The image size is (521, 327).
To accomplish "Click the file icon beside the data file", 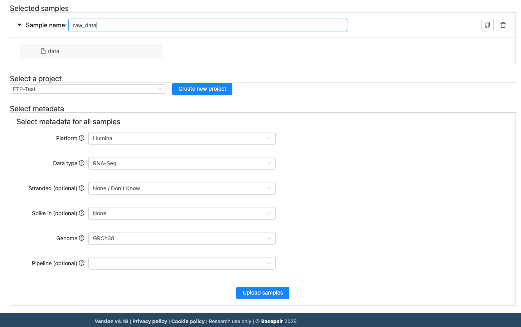I will pos(43,51).
